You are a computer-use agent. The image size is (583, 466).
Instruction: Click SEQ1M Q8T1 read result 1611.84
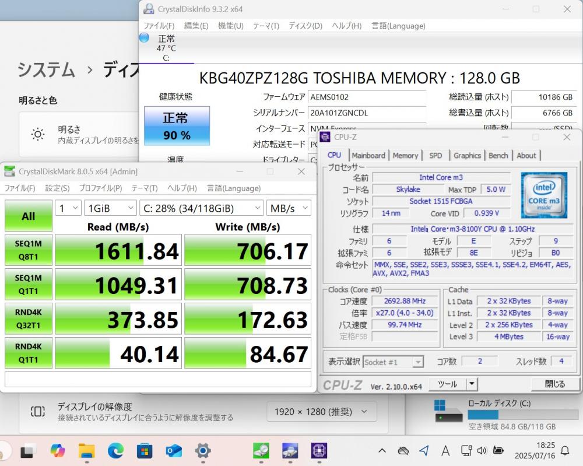(118, 250)
